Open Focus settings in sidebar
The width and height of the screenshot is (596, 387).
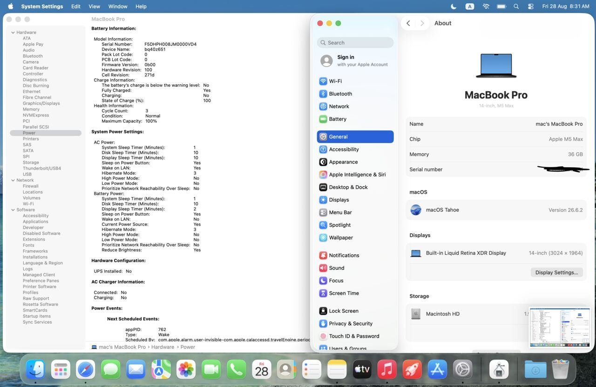(355, 280)
